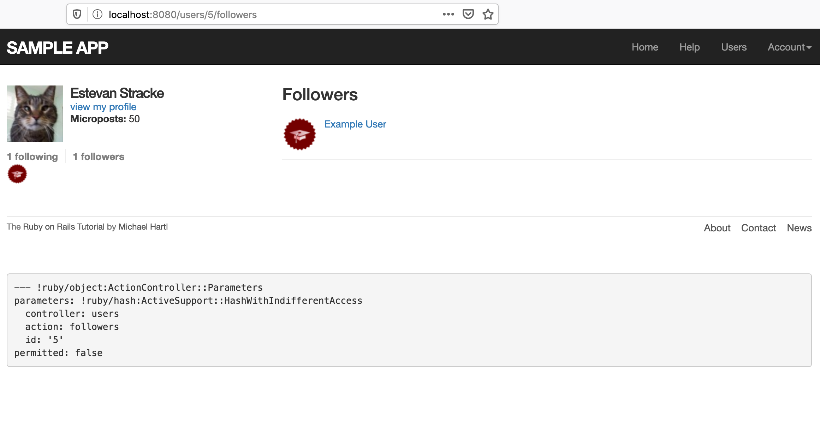This screenshot has width=820, height=438.
Task: Click the parameters debug panel at bottom
Action: tap(410, 320)
